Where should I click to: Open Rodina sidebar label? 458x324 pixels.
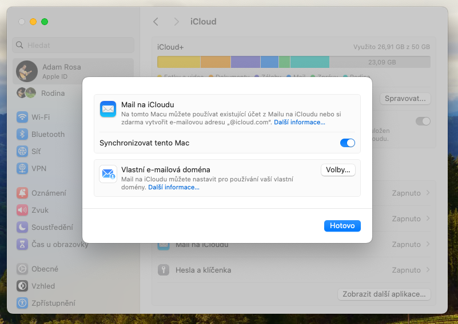point(53,93)
